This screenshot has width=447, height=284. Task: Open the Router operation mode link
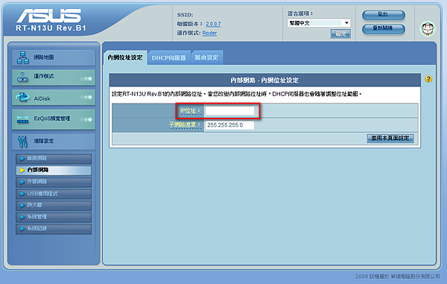209,33
